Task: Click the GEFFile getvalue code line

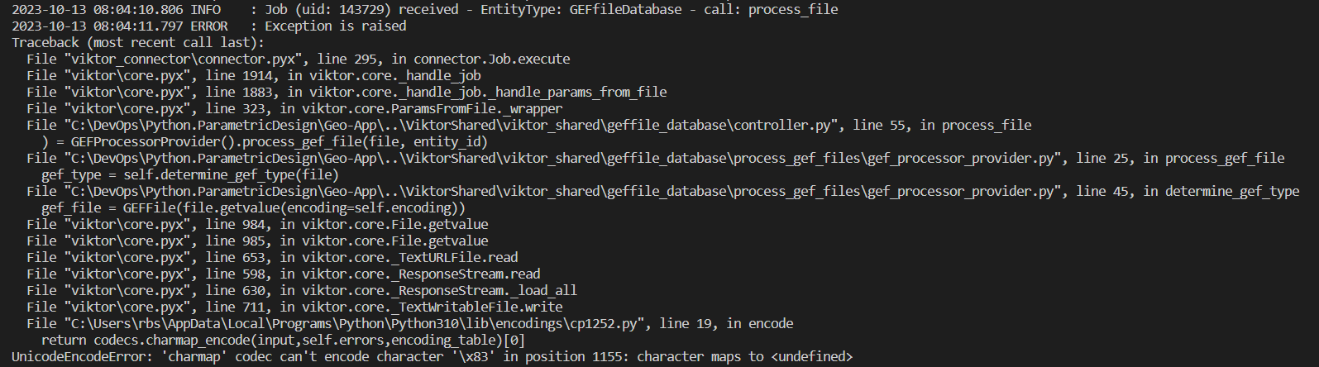Action: (x=253, y=207)
